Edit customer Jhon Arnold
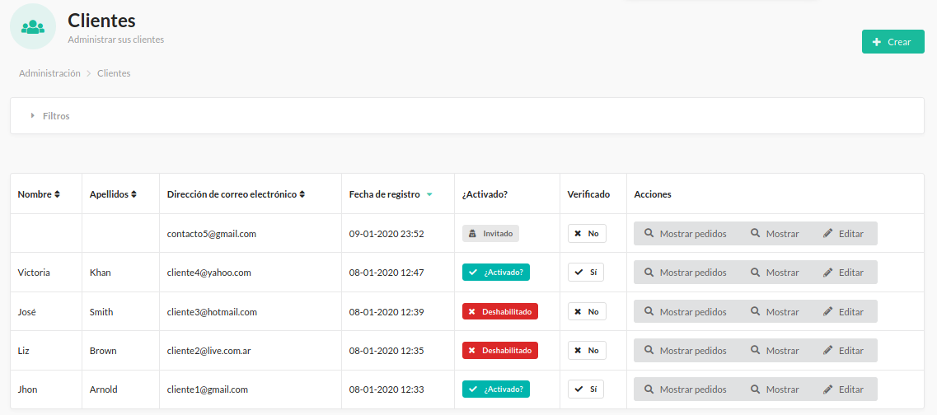Image resolution: width=937 pixels, height=415 pixels. click(x=843, y=389)
